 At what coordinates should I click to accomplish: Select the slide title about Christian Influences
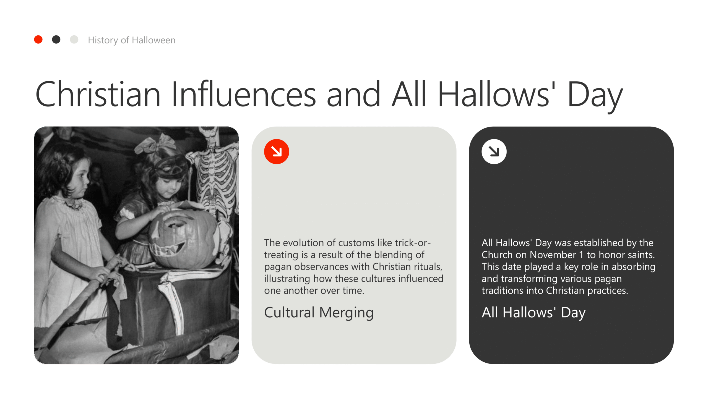(x=329, y=94)
